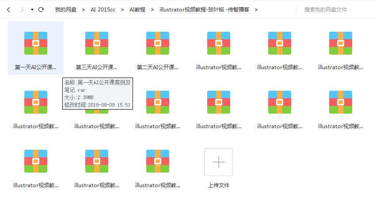Navigate to 我的网盘 in the breadcrumb
This screenshot has height=203, width=376.
tap(66, 10)
